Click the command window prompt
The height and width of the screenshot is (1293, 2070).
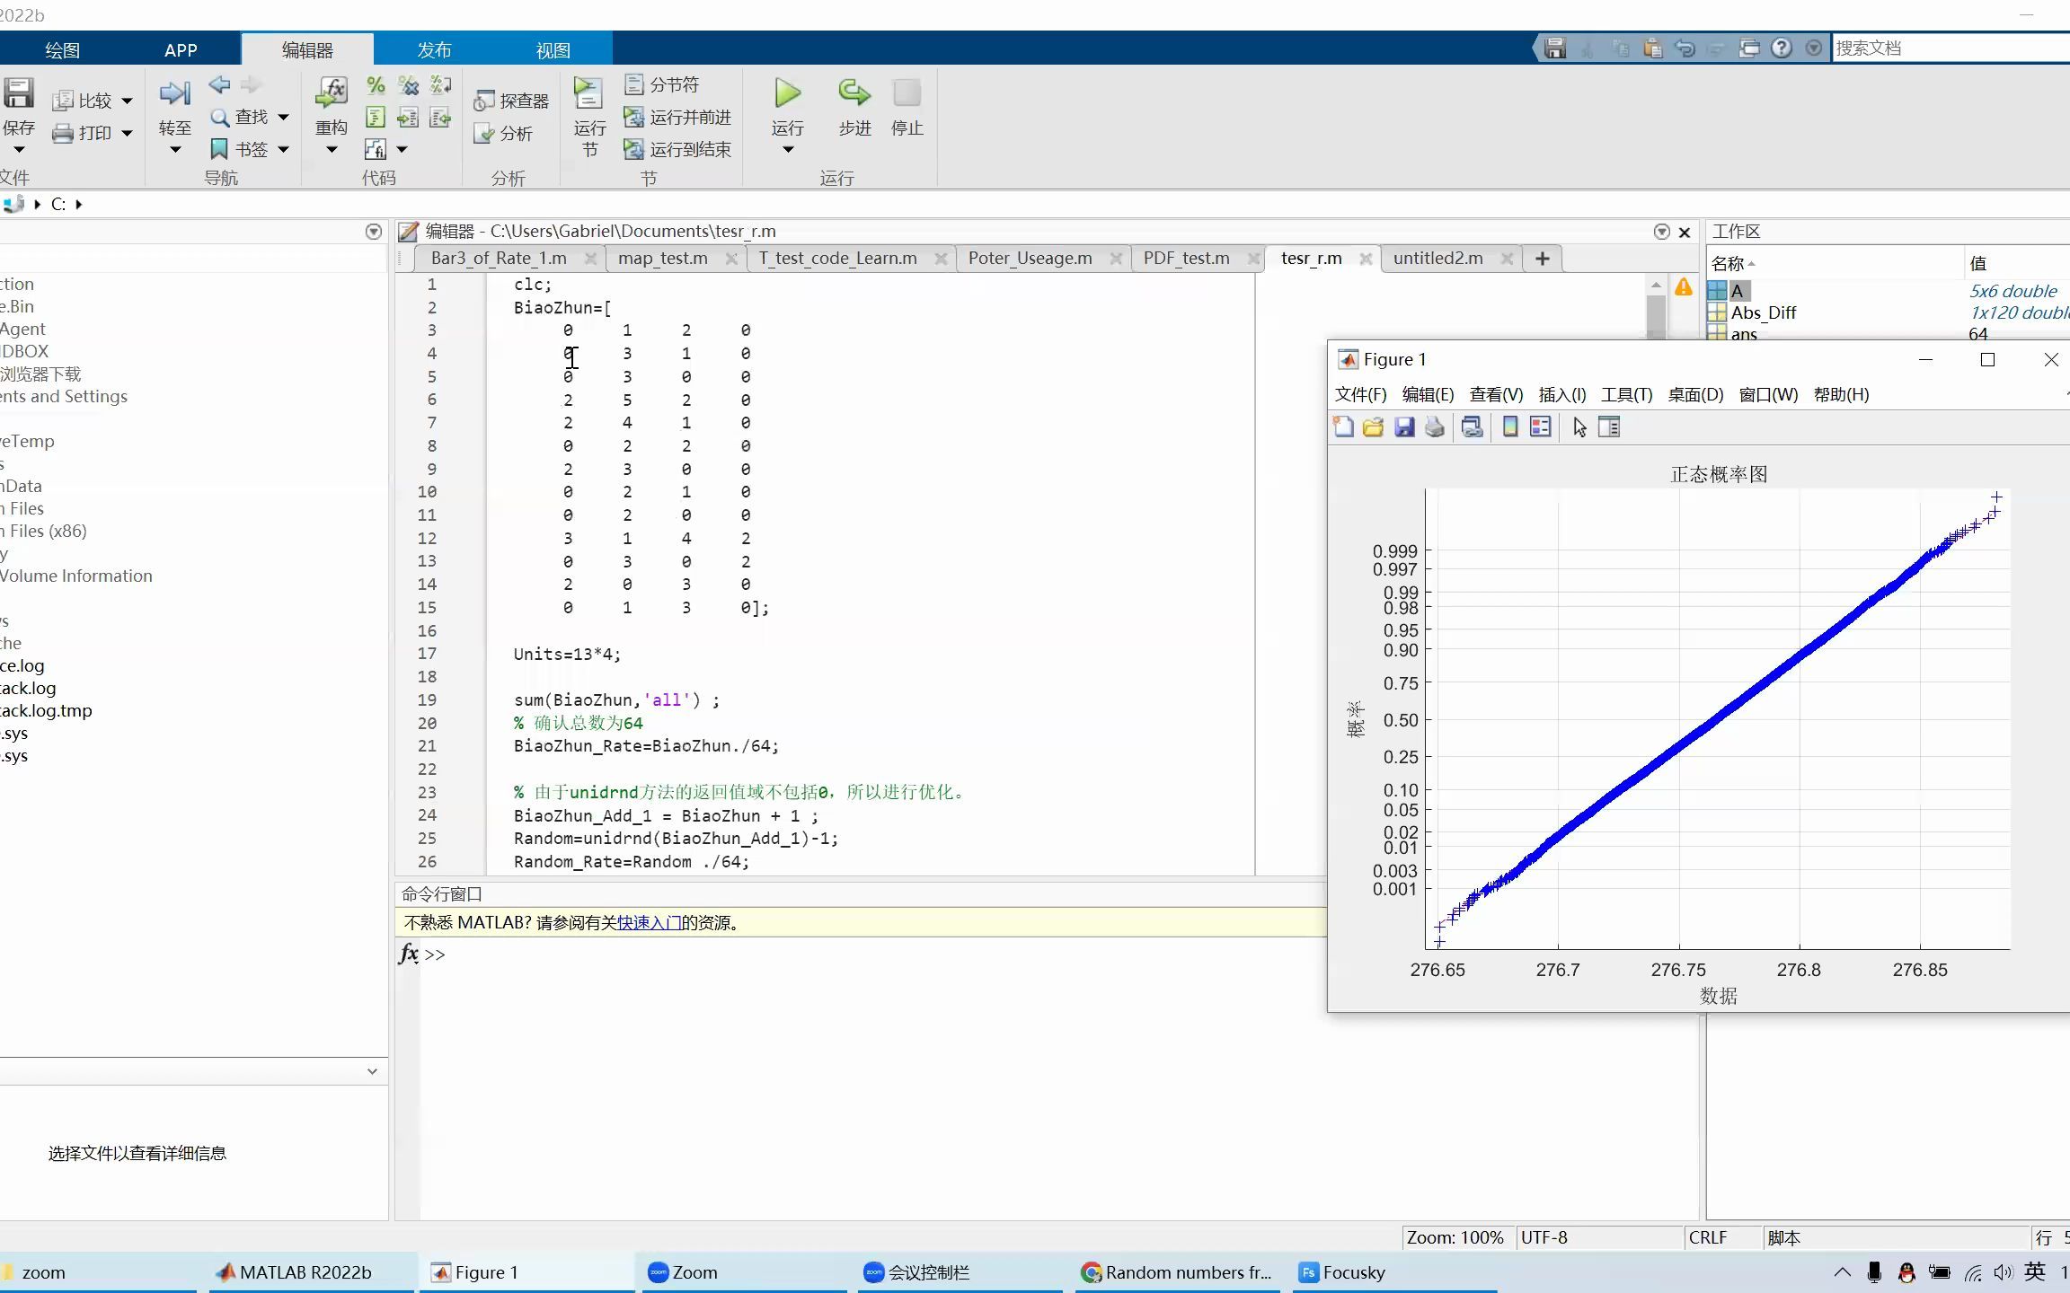[x=435, y=954]
